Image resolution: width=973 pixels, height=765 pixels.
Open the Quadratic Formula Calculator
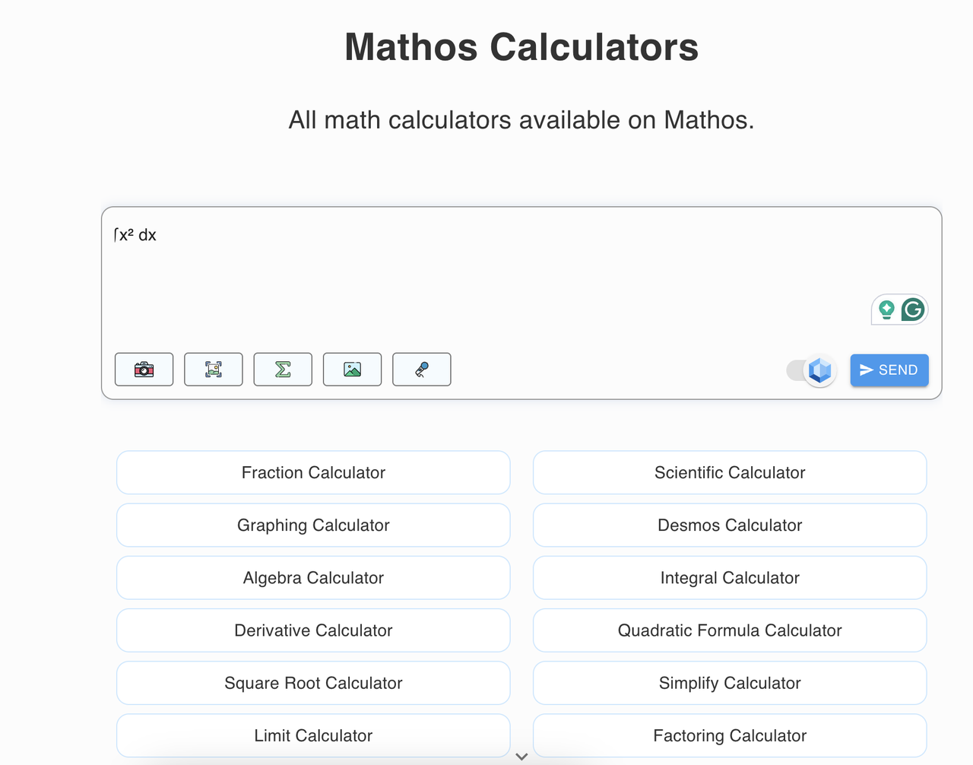tap(730, 630)
